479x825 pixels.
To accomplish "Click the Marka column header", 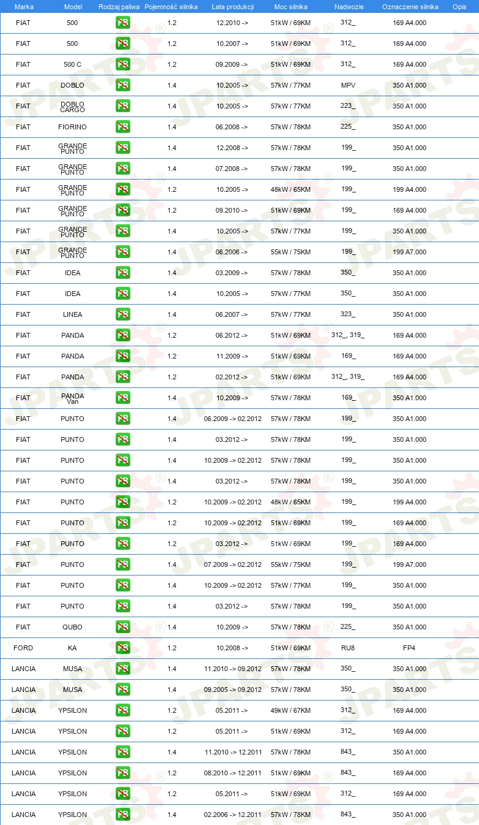I will coord(24,7).
